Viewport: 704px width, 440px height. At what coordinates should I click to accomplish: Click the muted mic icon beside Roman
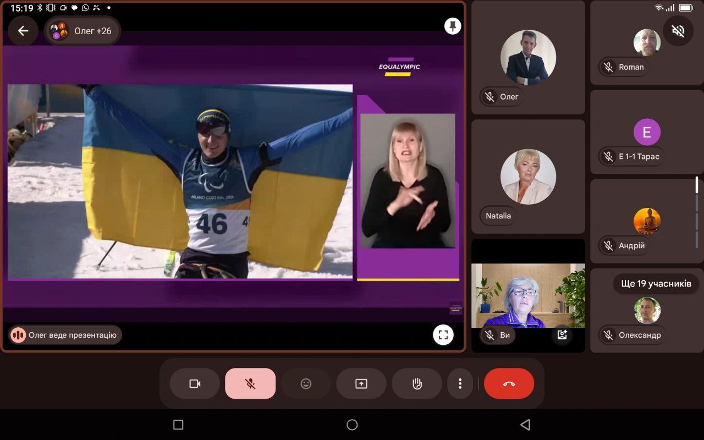coord(608,67)
